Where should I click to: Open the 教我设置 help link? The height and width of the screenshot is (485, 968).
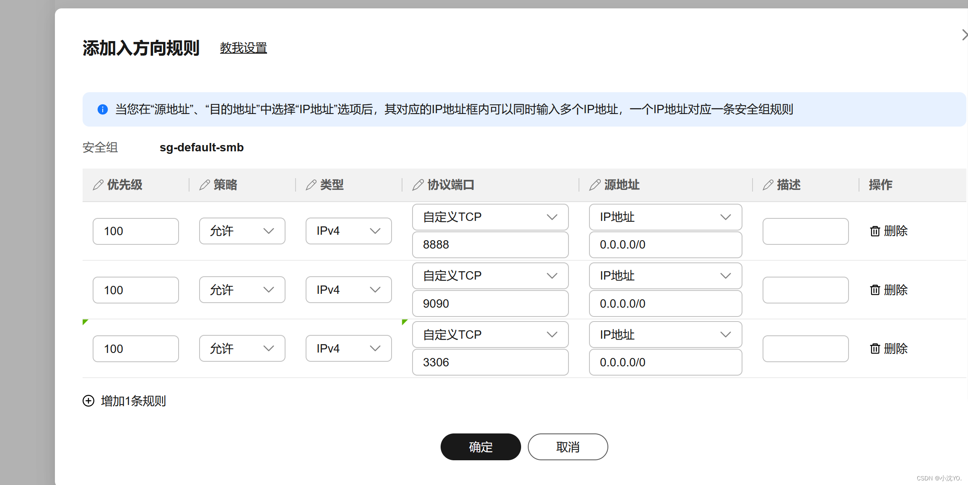coord(244,48)
